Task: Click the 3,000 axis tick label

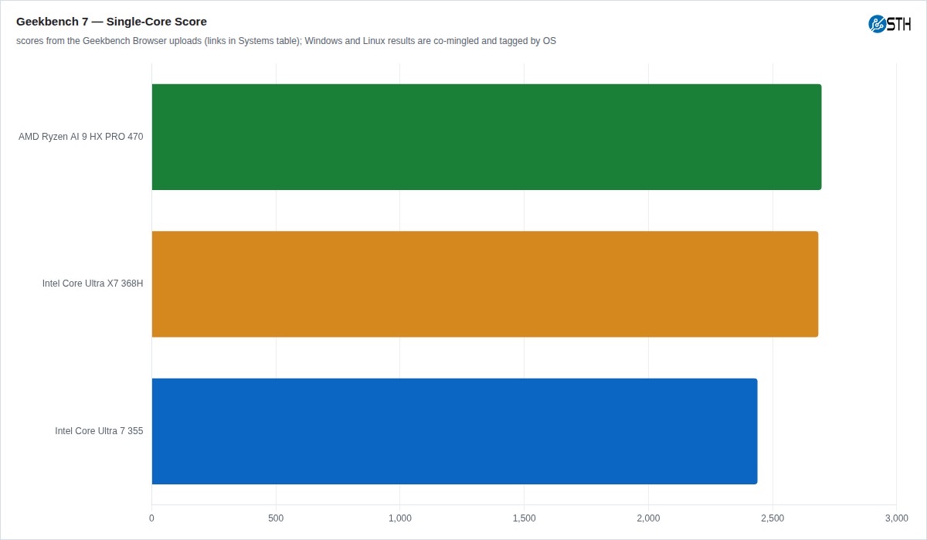Action: [x=896, y=518]
